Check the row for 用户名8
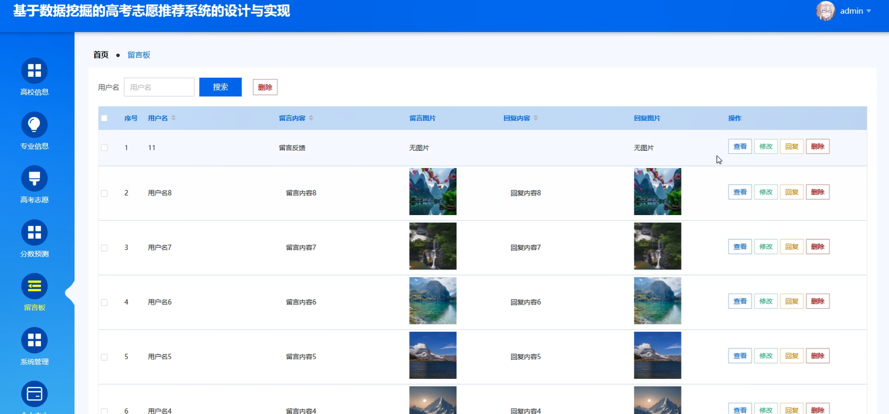 coord(104,193)
